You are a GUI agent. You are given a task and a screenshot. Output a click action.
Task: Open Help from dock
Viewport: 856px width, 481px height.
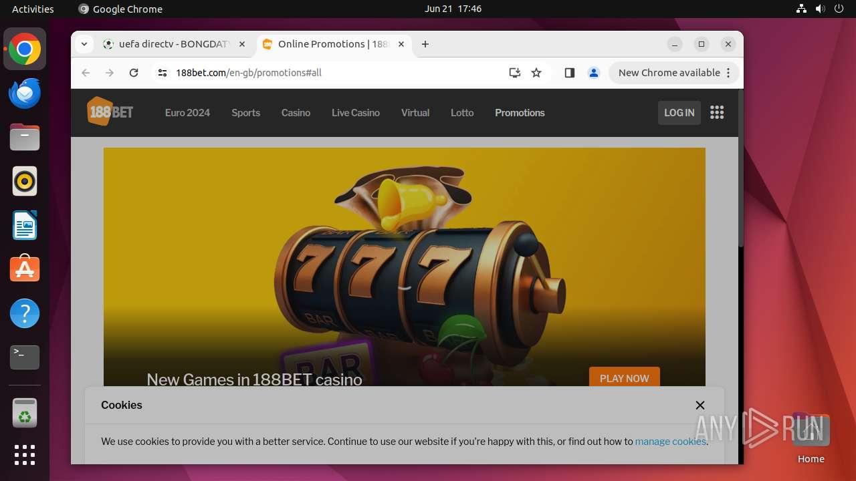coord(25,313)
